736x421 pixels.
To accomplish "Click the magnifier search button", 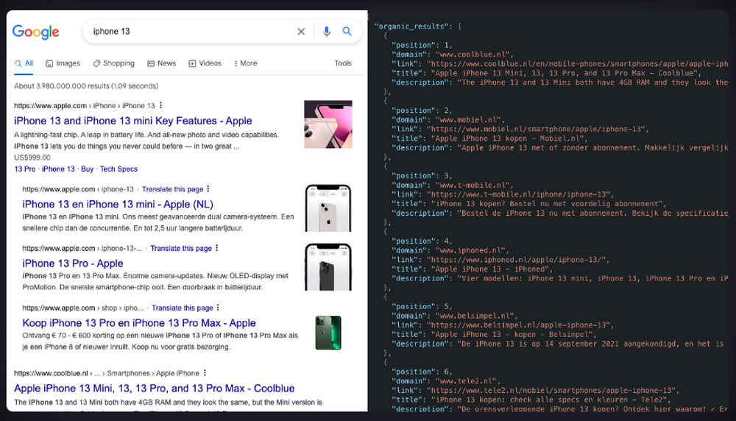I will coord(347,32).
